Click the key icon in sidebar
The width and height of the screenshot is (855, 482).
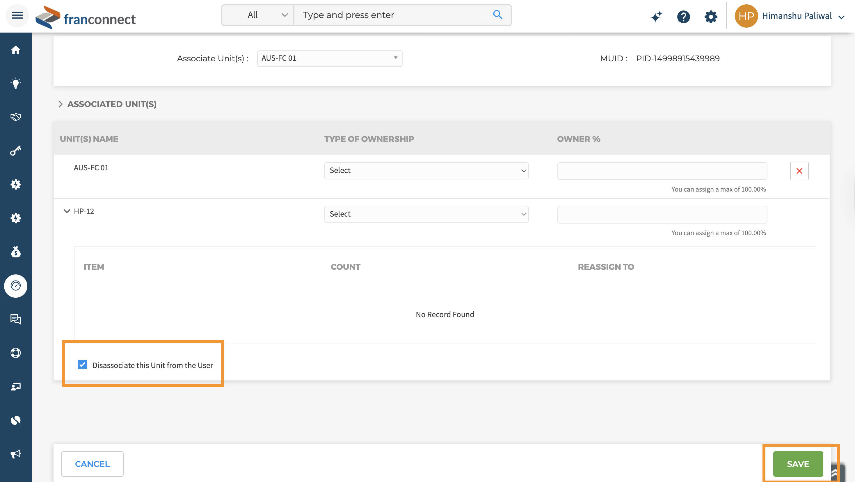pyautogui.click(x=16, y=151)
